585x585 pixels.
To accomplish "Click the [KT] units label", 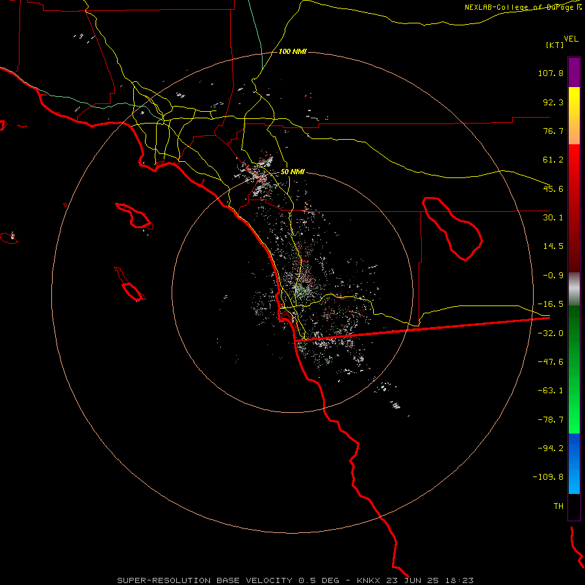I will pos(555,45).
